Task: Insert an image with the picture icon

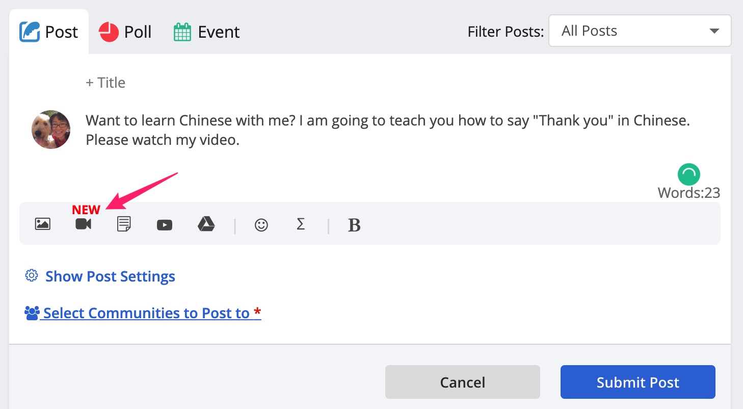Action: pyautogui.click(x=43, y=224)
